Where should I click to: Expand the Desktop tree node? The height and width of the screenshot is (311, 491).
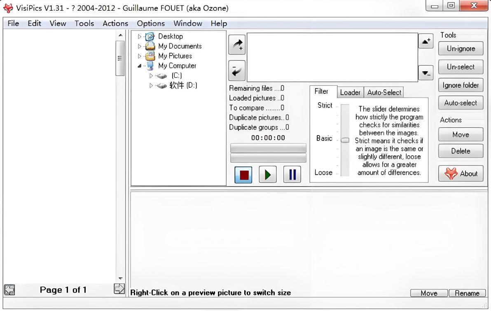click(140, 37)
